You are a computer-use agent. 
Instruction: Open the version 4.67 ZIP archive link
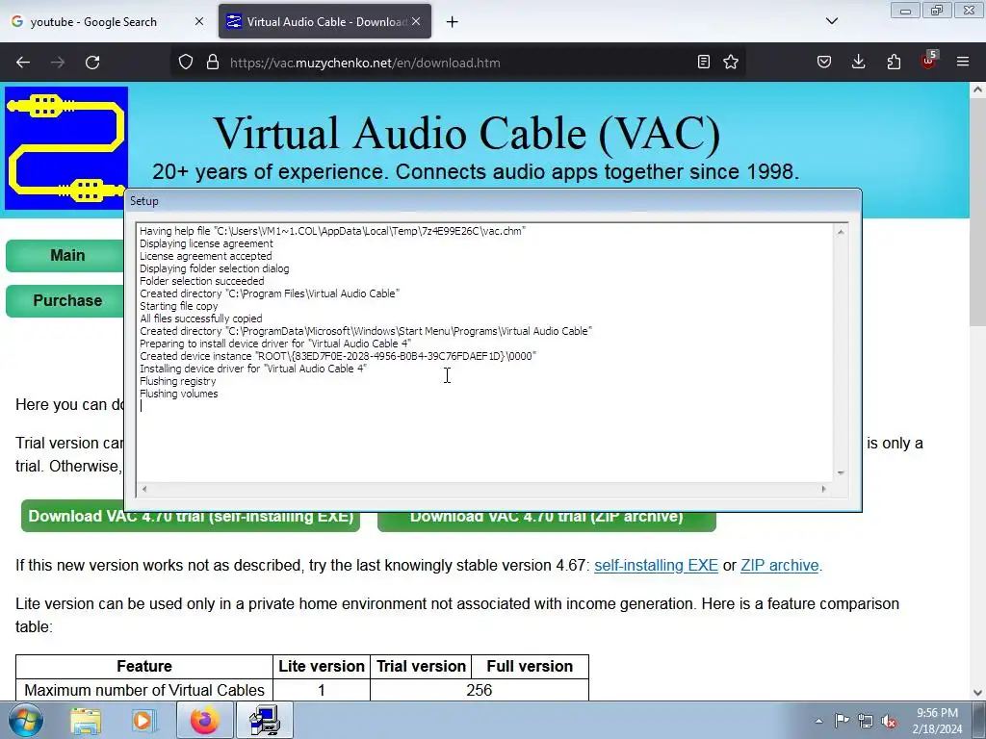pos(780,565)
